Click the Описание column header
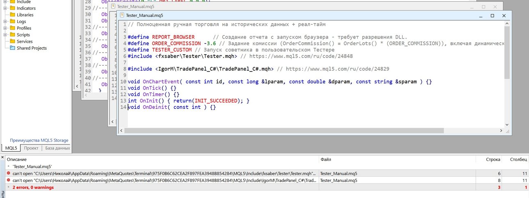The image size is (529, 198). (x=17, y=159)
